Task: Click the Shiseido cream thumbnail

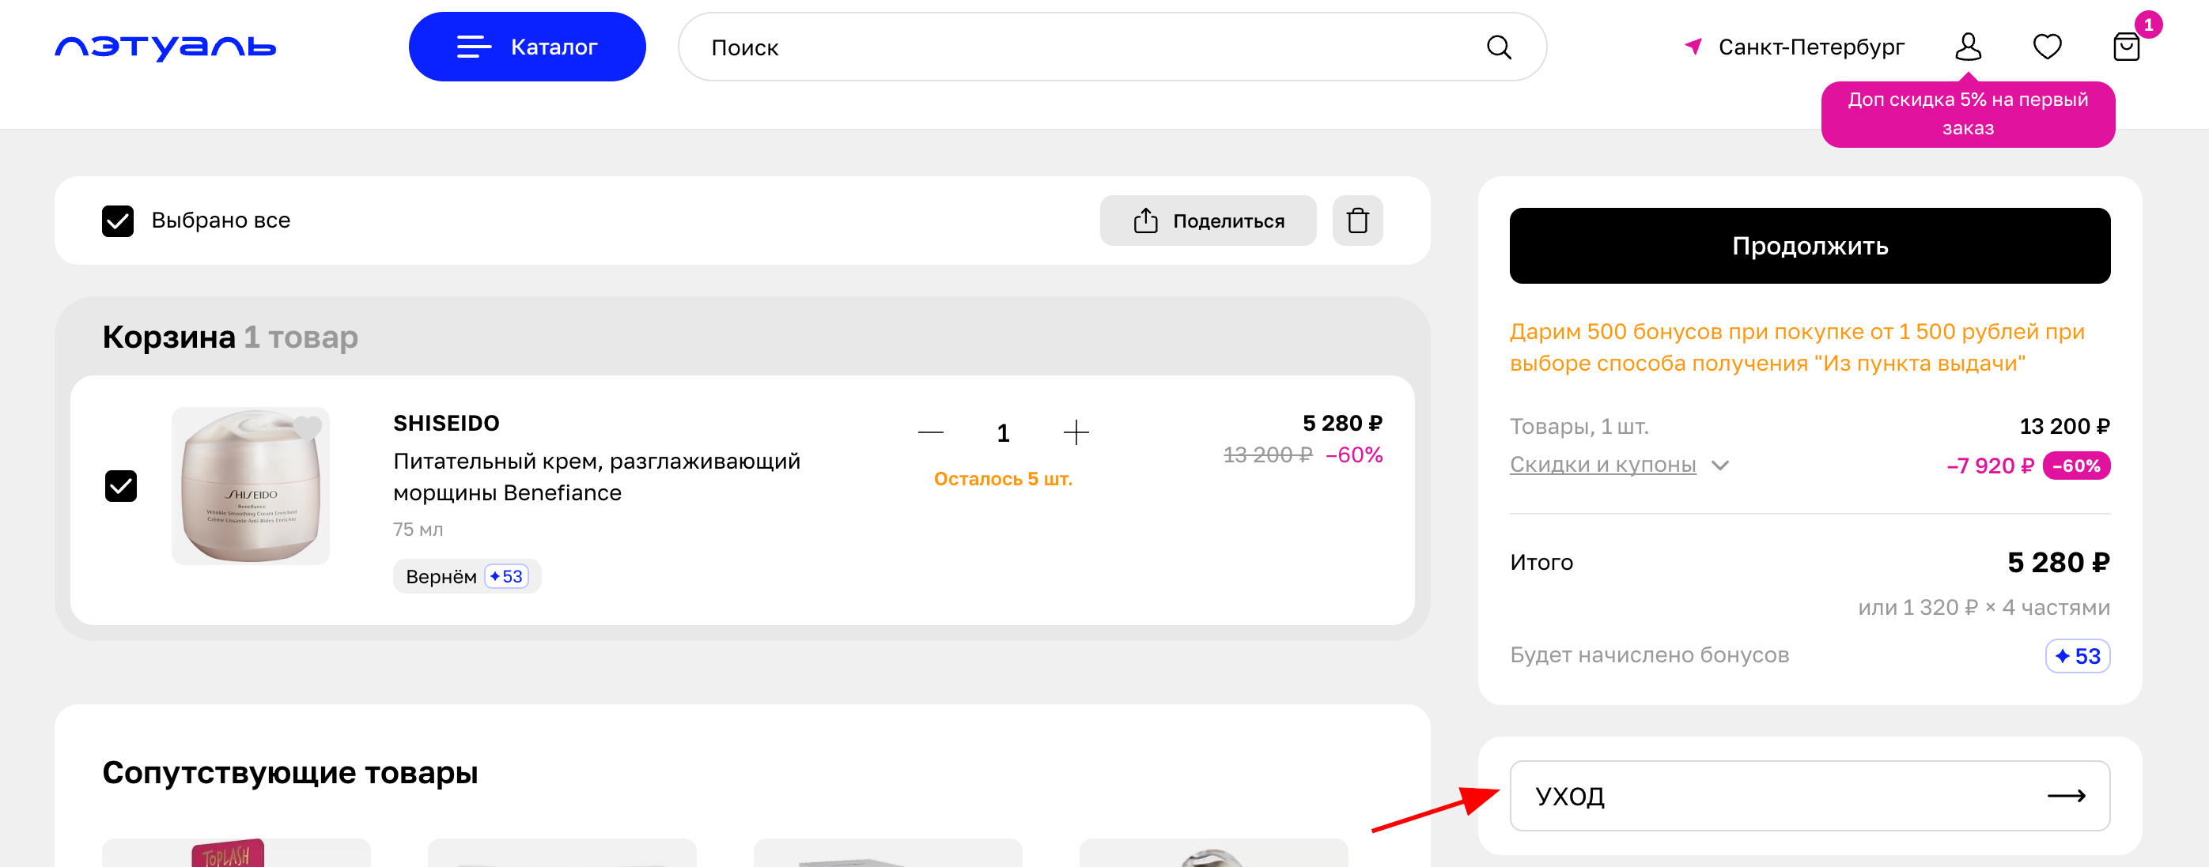Action: click(251, 488)
